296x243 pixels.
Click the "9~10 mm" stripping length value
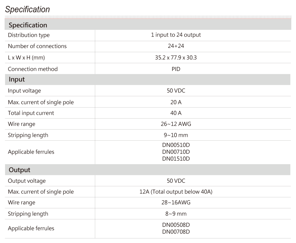click(176, 135)
